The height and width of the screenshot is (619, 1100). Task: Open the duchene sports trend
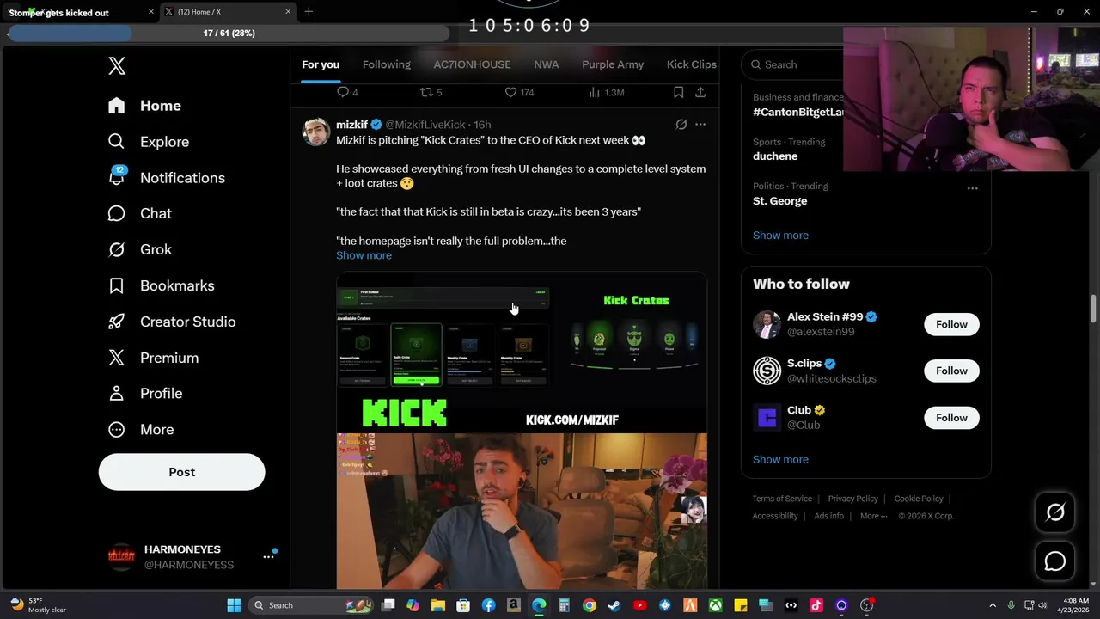coord(775,156)
